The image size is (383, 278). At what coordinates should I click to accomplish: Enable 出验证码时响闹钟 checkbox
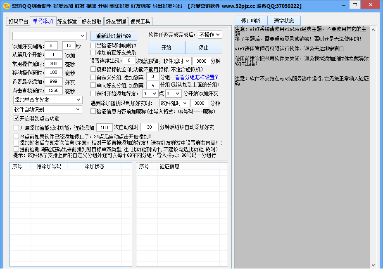93,45
